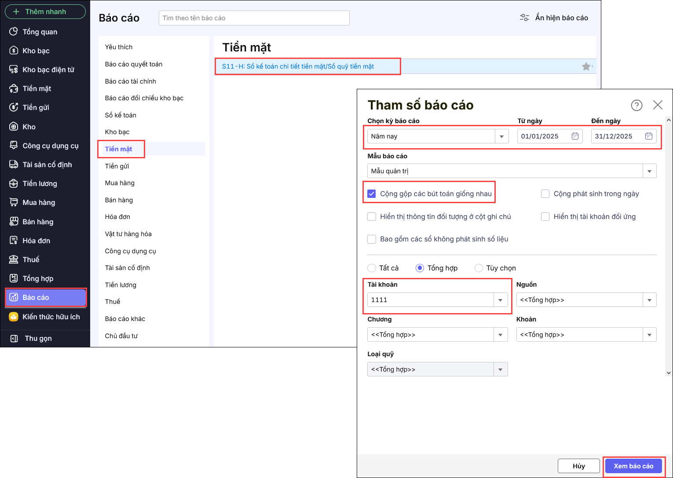Click the dialog's vertical scrollbar down arrow
Screen dimensions: 673x478
click(669, 373)
